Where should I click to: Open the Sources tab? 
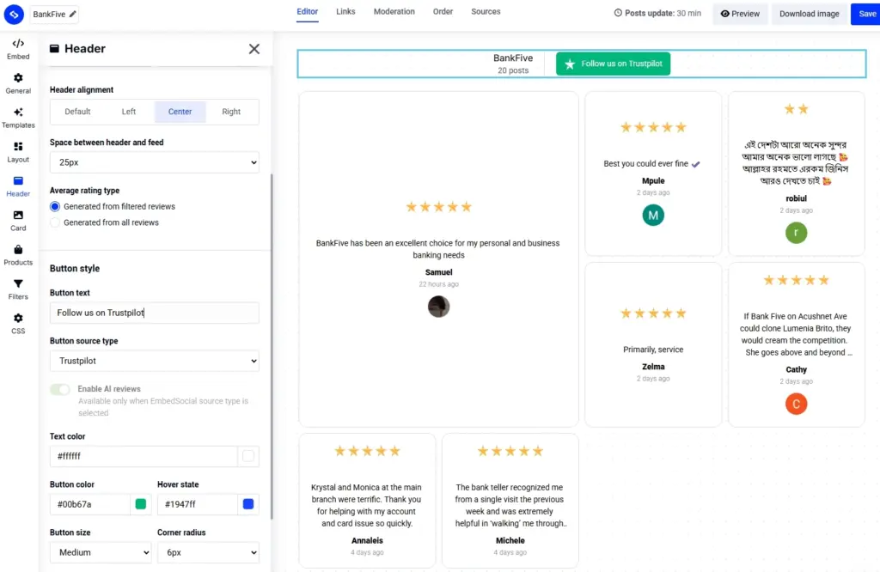pyautogui.click(x=486, y=11)
